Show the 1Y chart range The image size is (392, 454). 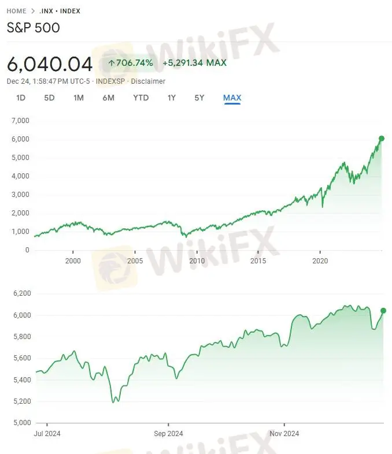coord(171,98)
